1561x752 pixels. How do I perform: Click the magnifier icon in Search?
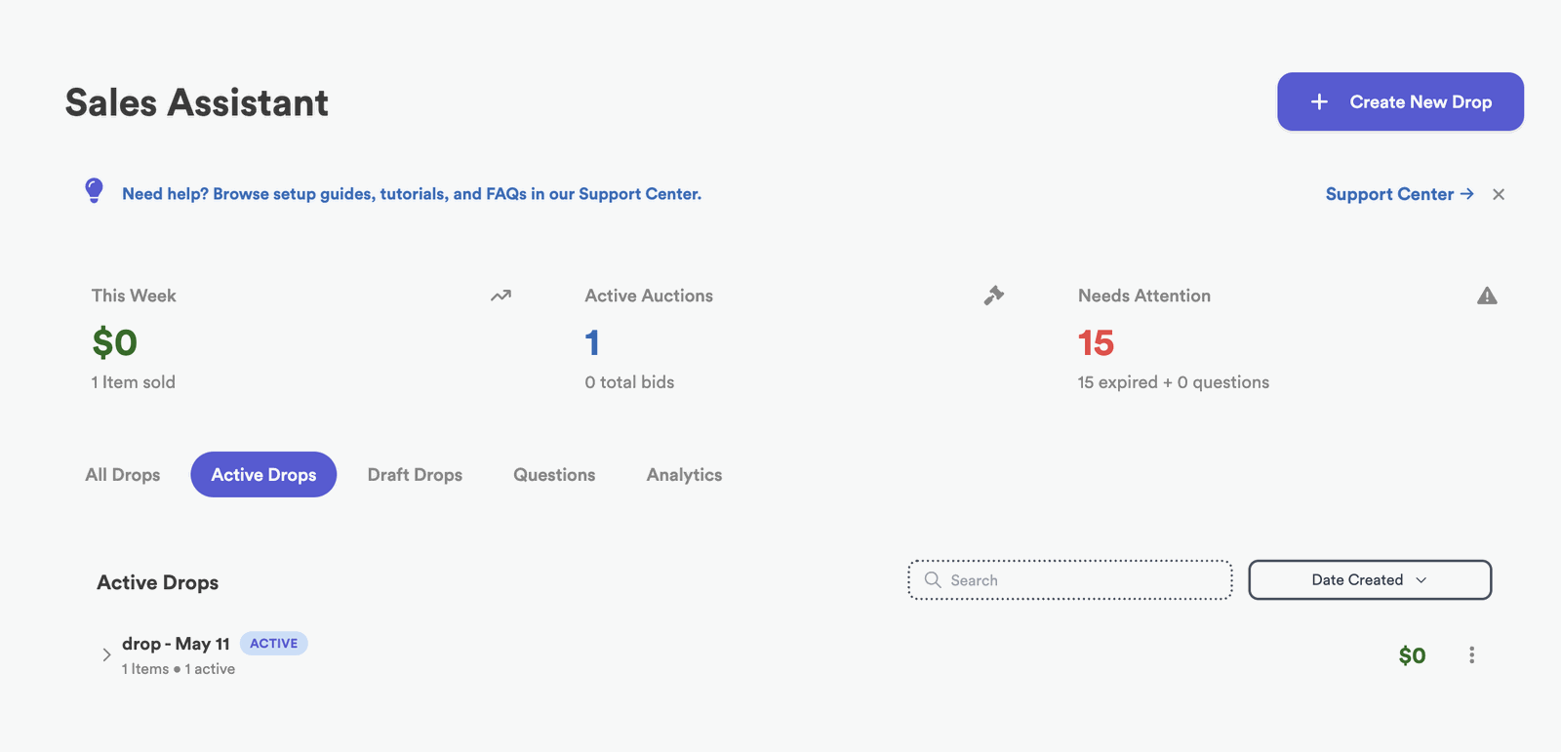933,579
